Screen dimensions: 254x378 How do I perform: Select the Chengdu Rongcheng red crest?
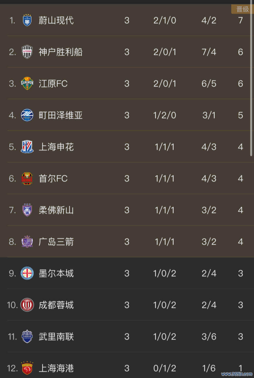click(x=27, y=305)
